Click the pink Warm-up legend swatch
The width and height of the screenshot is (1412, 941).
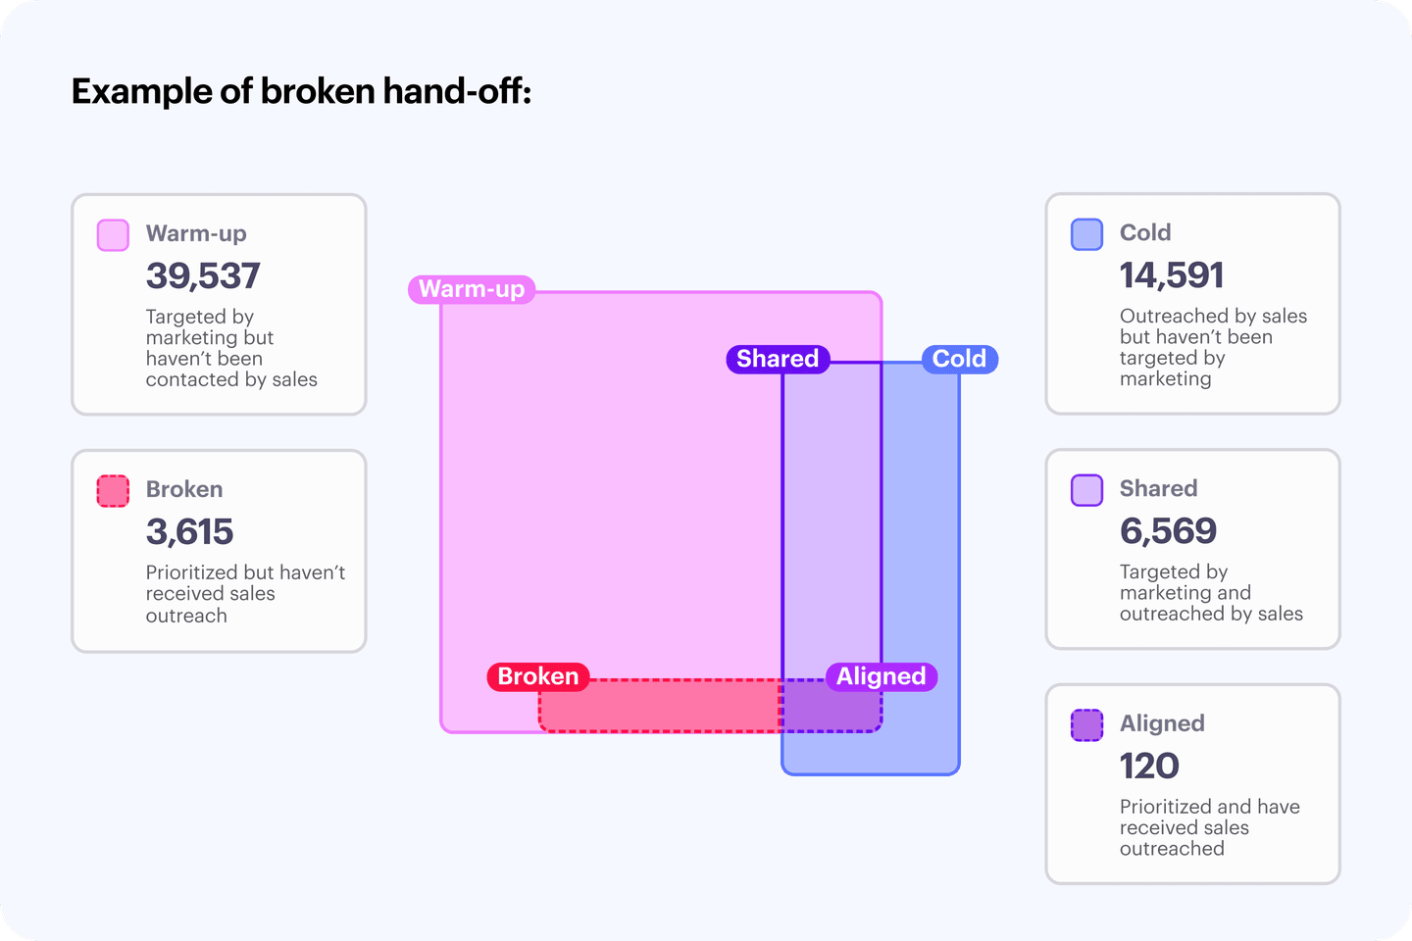pos(113,235)
